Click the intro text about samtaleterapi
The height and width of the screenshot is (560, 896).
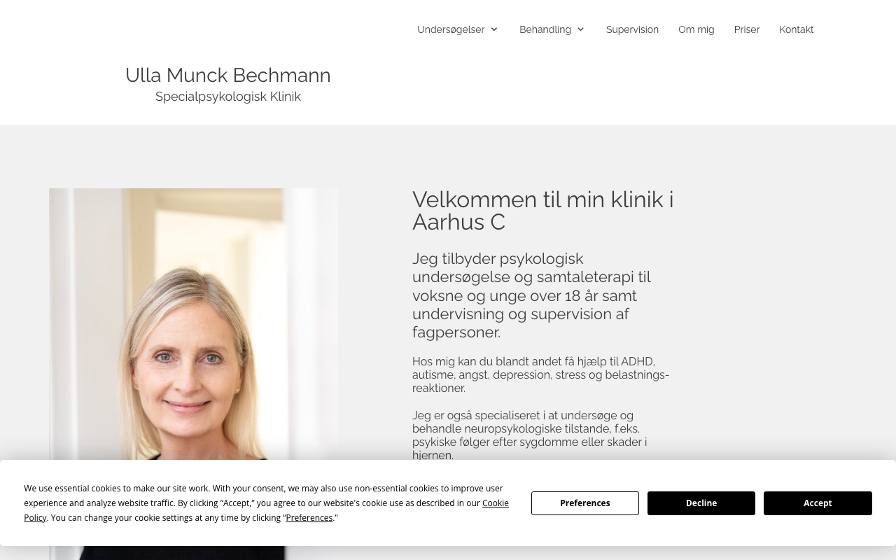click(x=532, y=295)
